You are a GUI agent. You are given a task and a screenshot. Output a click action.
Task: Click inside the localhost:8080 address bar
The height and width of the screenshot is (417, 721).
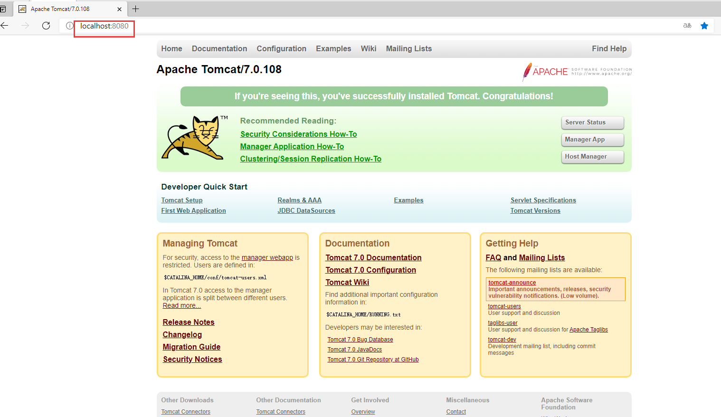coord(104,26)
